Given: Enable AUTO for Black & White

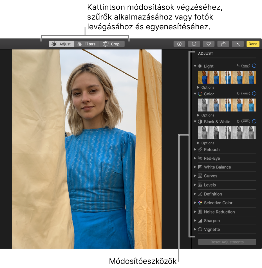Looking at the screenshot, I should point(246,121).
